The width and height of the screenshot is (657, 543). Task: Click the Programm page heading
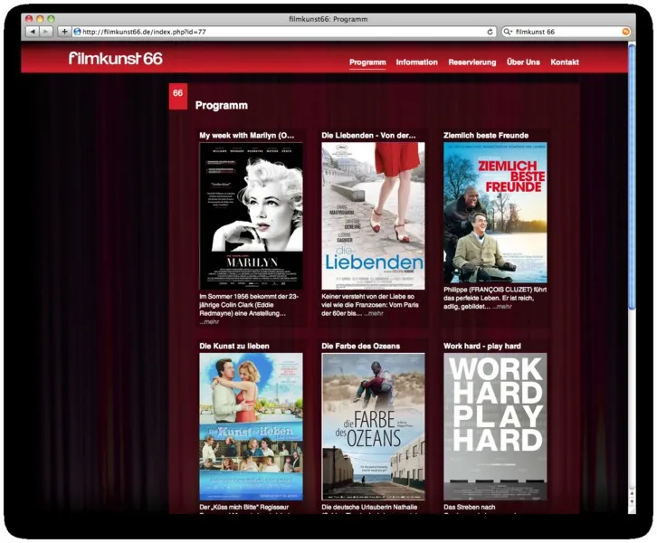pyautogui.click(x=221, y=106)
